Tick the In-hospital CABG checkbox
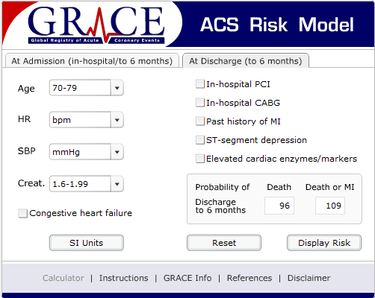The width and height of the screenshot is (375, 298). (200, 103)
